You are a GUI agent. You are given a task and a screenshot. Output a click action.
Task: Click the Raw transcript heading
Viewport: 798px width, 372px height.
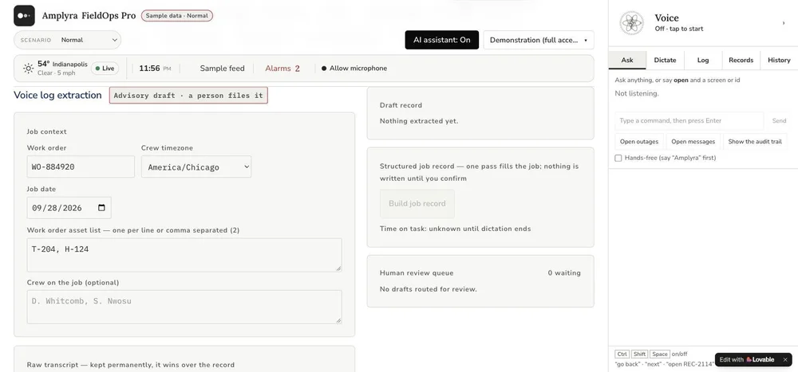coord(130,365)
